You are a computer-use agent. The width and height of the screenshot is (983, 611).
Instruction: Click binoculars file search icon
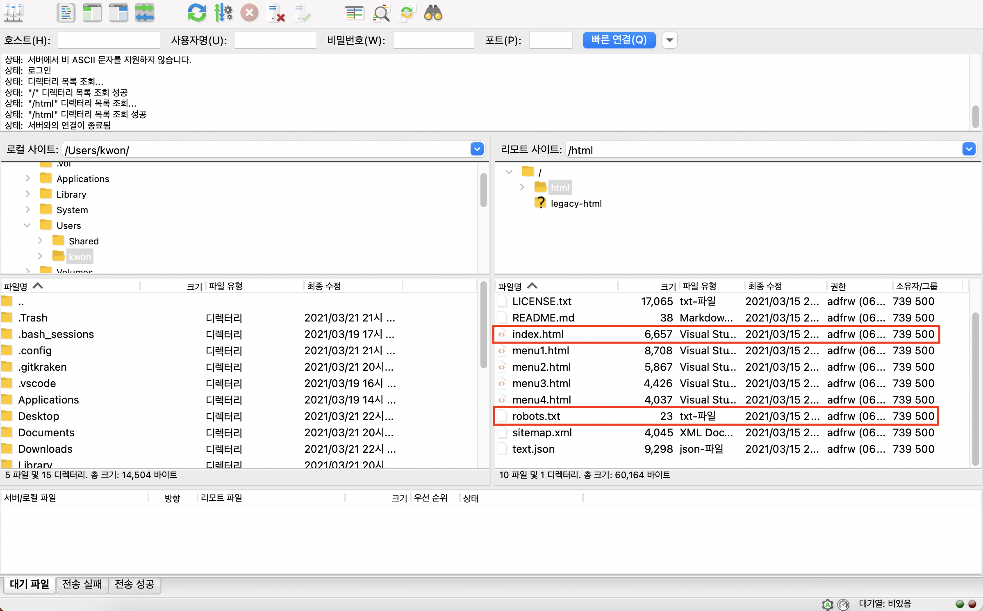tap(433, 13)
